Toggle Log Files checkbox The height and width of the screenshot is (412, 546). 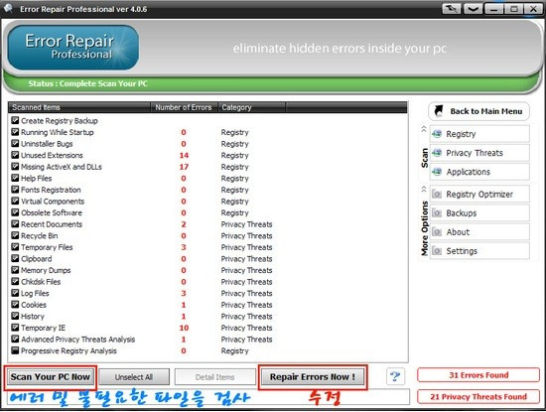(x=15, y=293)
